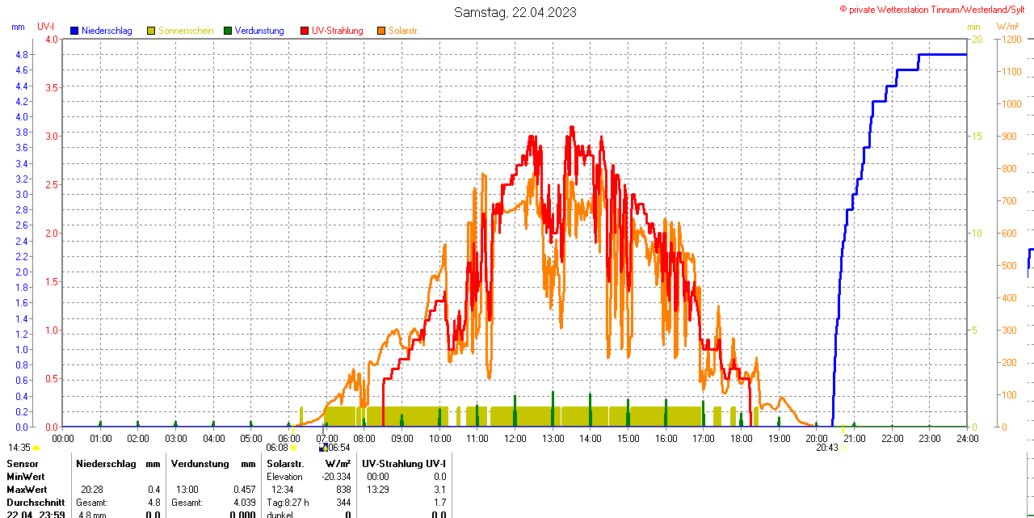
Task: Click the sun icon next to 06:08
Action: tap(292, 448)
